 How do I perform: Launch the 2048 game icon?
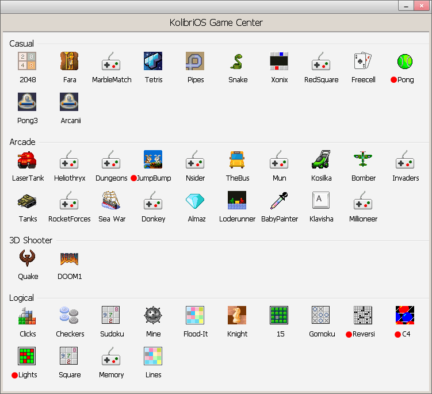click(x=27, y=61)
